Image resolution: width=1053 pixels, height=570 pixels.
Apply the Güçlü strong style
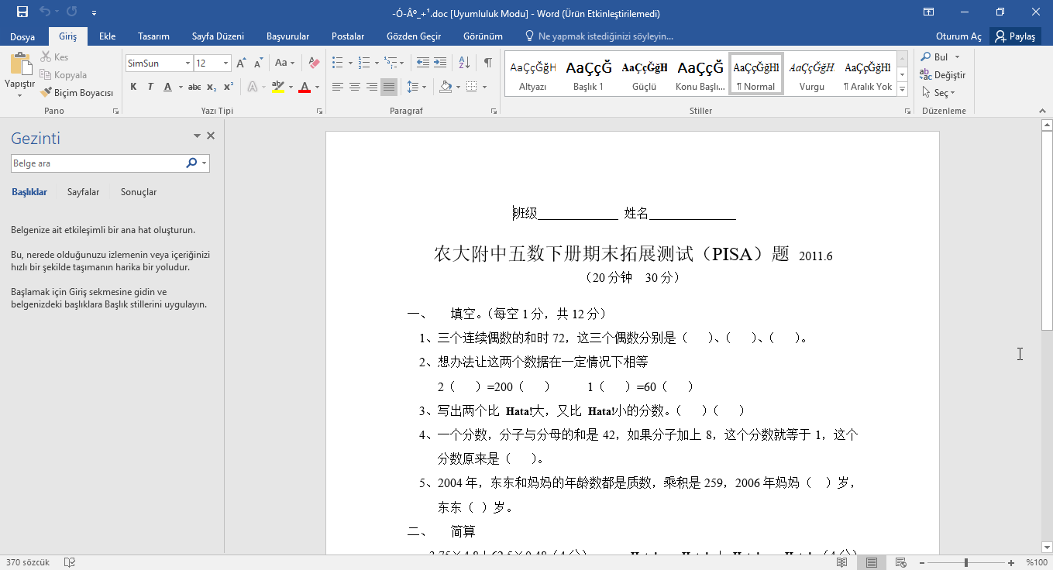(644, 74)
